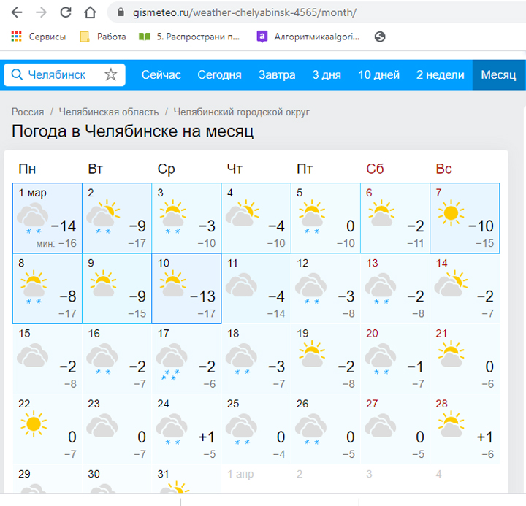Switch to the Сейчас tab
Image resolution: width=526 pixels, height=506 pixels.
click(161, 74)
